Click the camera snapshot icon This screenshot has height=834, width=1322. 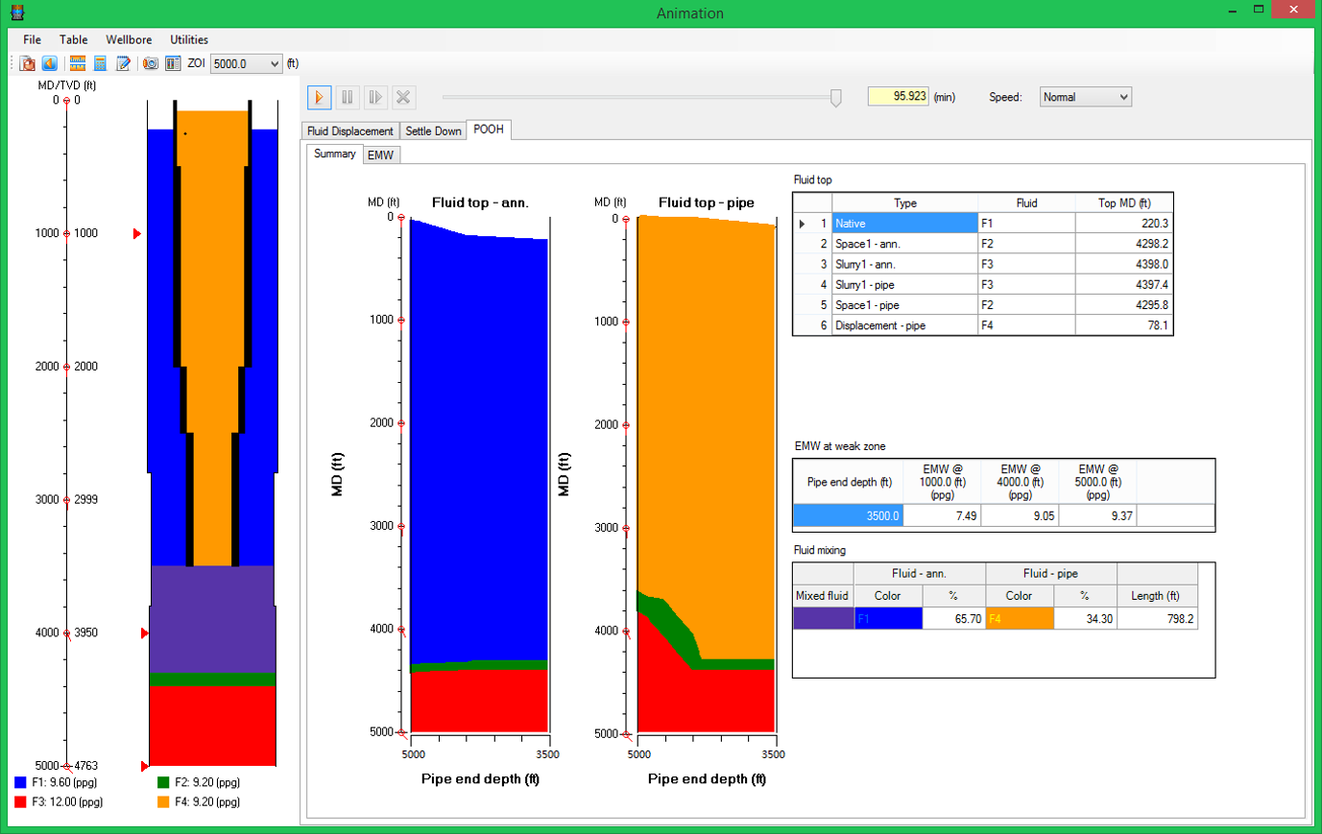click(151, 63)
